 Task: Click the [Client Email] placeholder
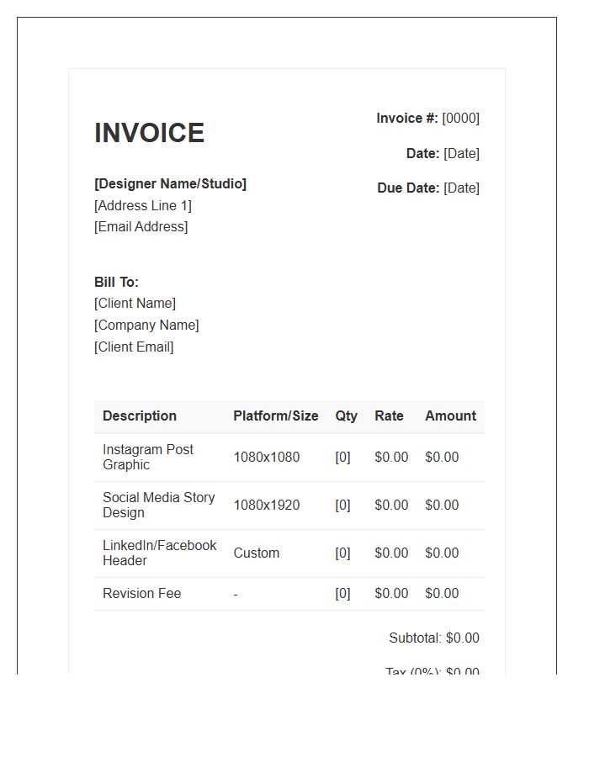134,347
